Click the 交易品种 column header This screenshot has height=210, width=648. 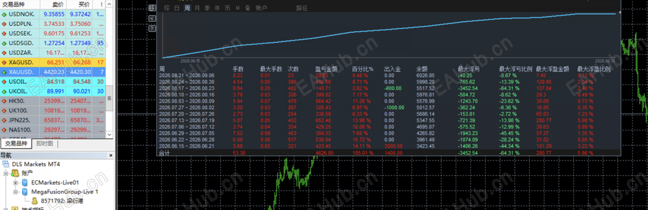pyautogui.click(x=19, y=4)
